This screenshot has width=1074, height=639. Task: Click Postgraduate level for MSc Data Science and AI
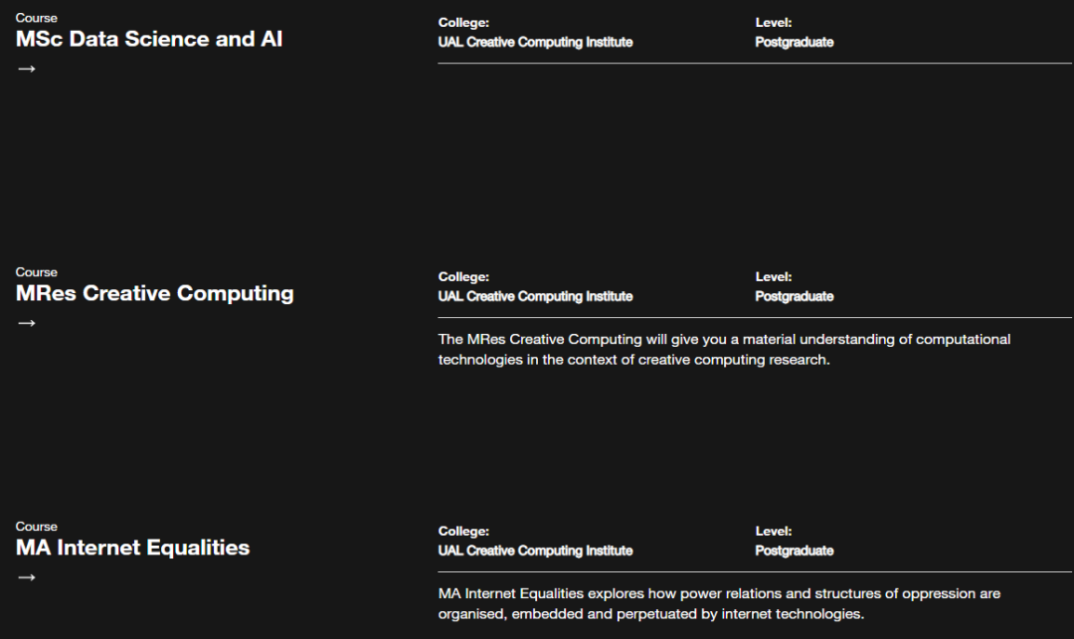[x=794, y=43]
